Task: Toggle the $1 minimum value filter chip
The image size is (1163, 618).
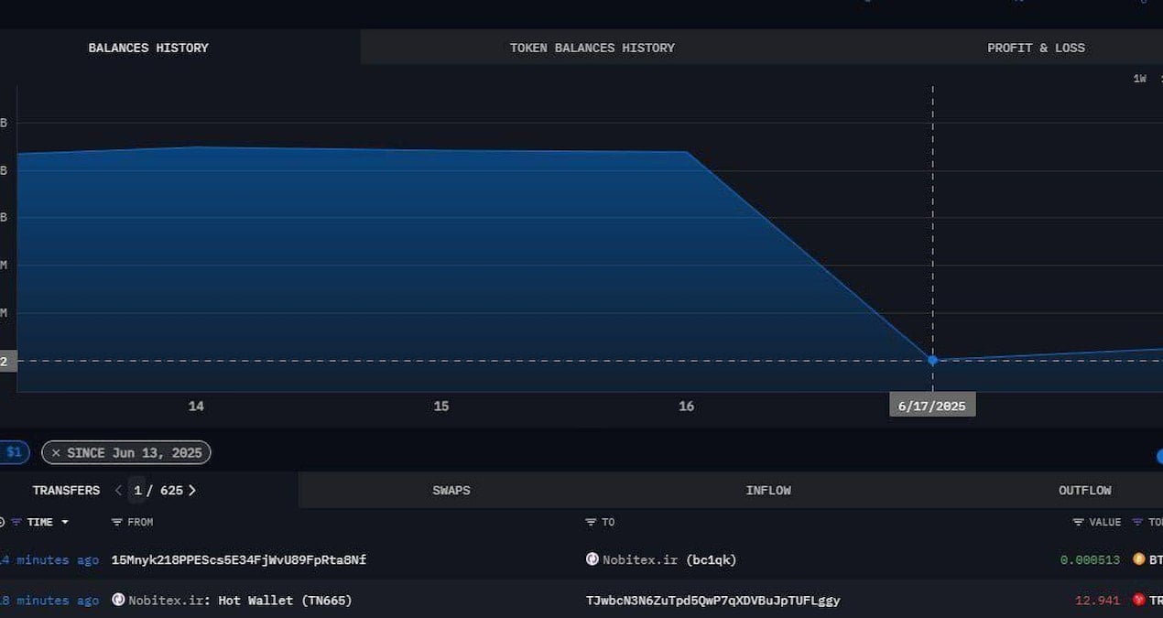Action: [x=13, y=452]
